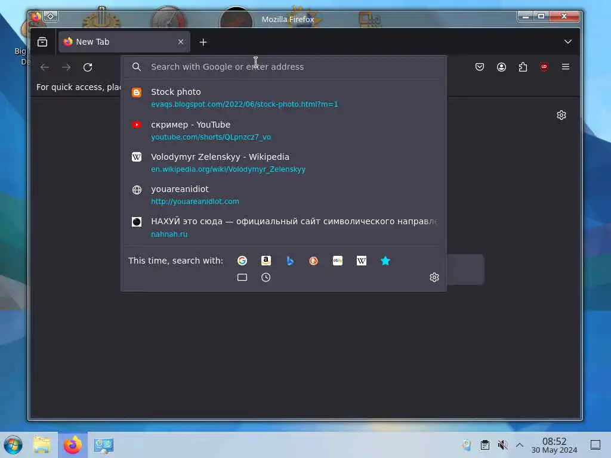Choose the скример - YouTube suggestion
Image resolution: width=611 pixels, height=458 pixels.
283,130
